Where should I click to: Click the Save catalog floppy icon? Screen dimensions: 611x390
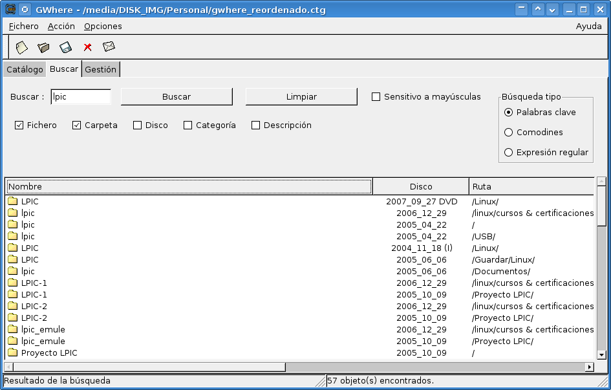click(65, 47)
